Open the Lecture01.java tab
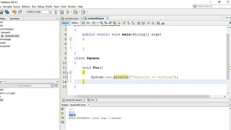 (71, 18)
